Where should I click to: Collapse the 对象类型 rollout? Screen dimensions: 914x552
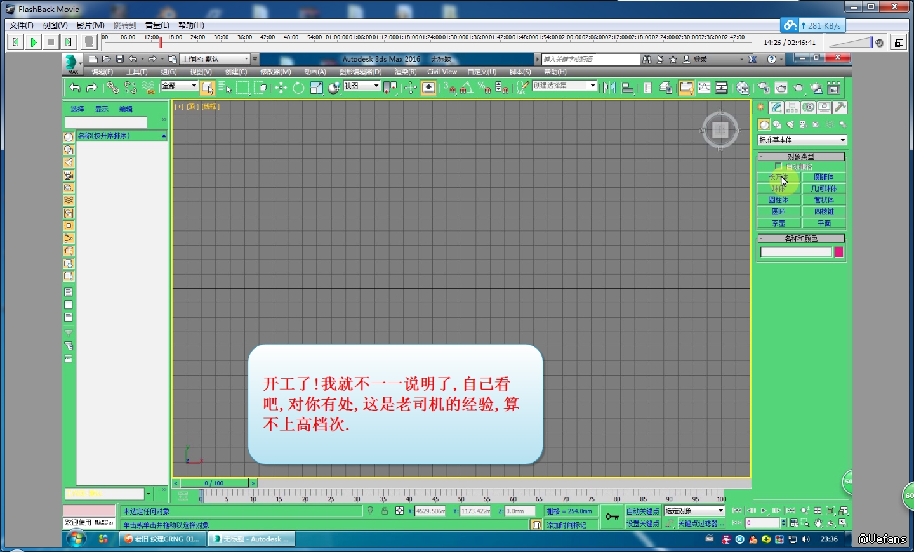coord(801,156)
